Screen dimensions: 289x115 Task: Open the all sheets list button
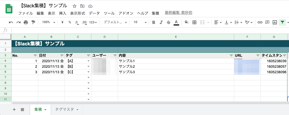[22, 109]
